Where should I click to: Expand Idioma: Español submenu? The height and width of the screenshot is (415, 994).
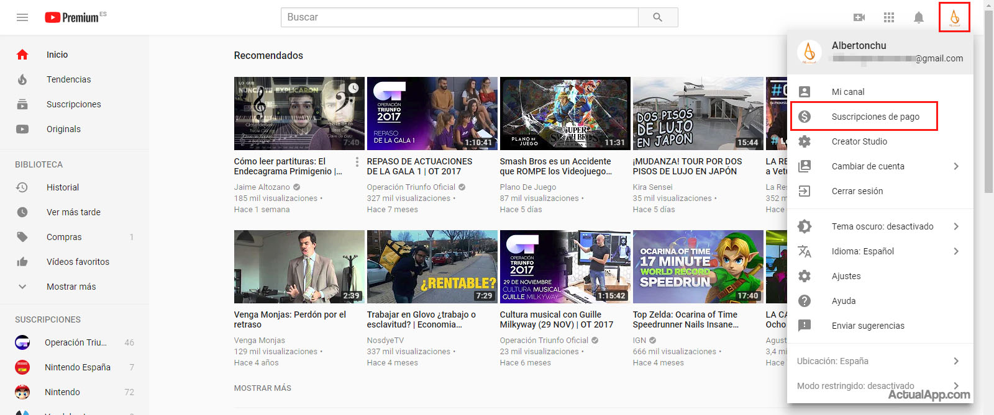point(880,251)
